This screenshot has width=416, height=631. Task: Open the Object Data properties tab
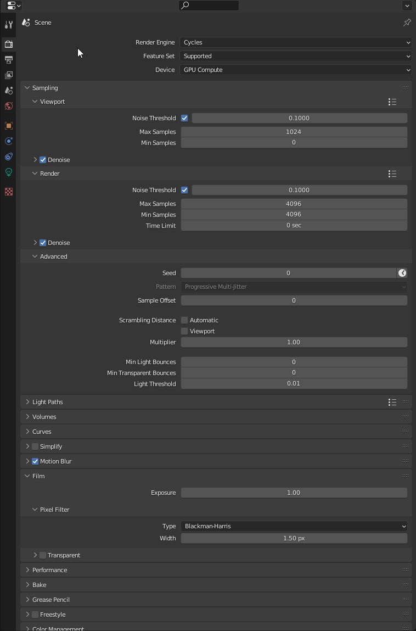(8, 172)
